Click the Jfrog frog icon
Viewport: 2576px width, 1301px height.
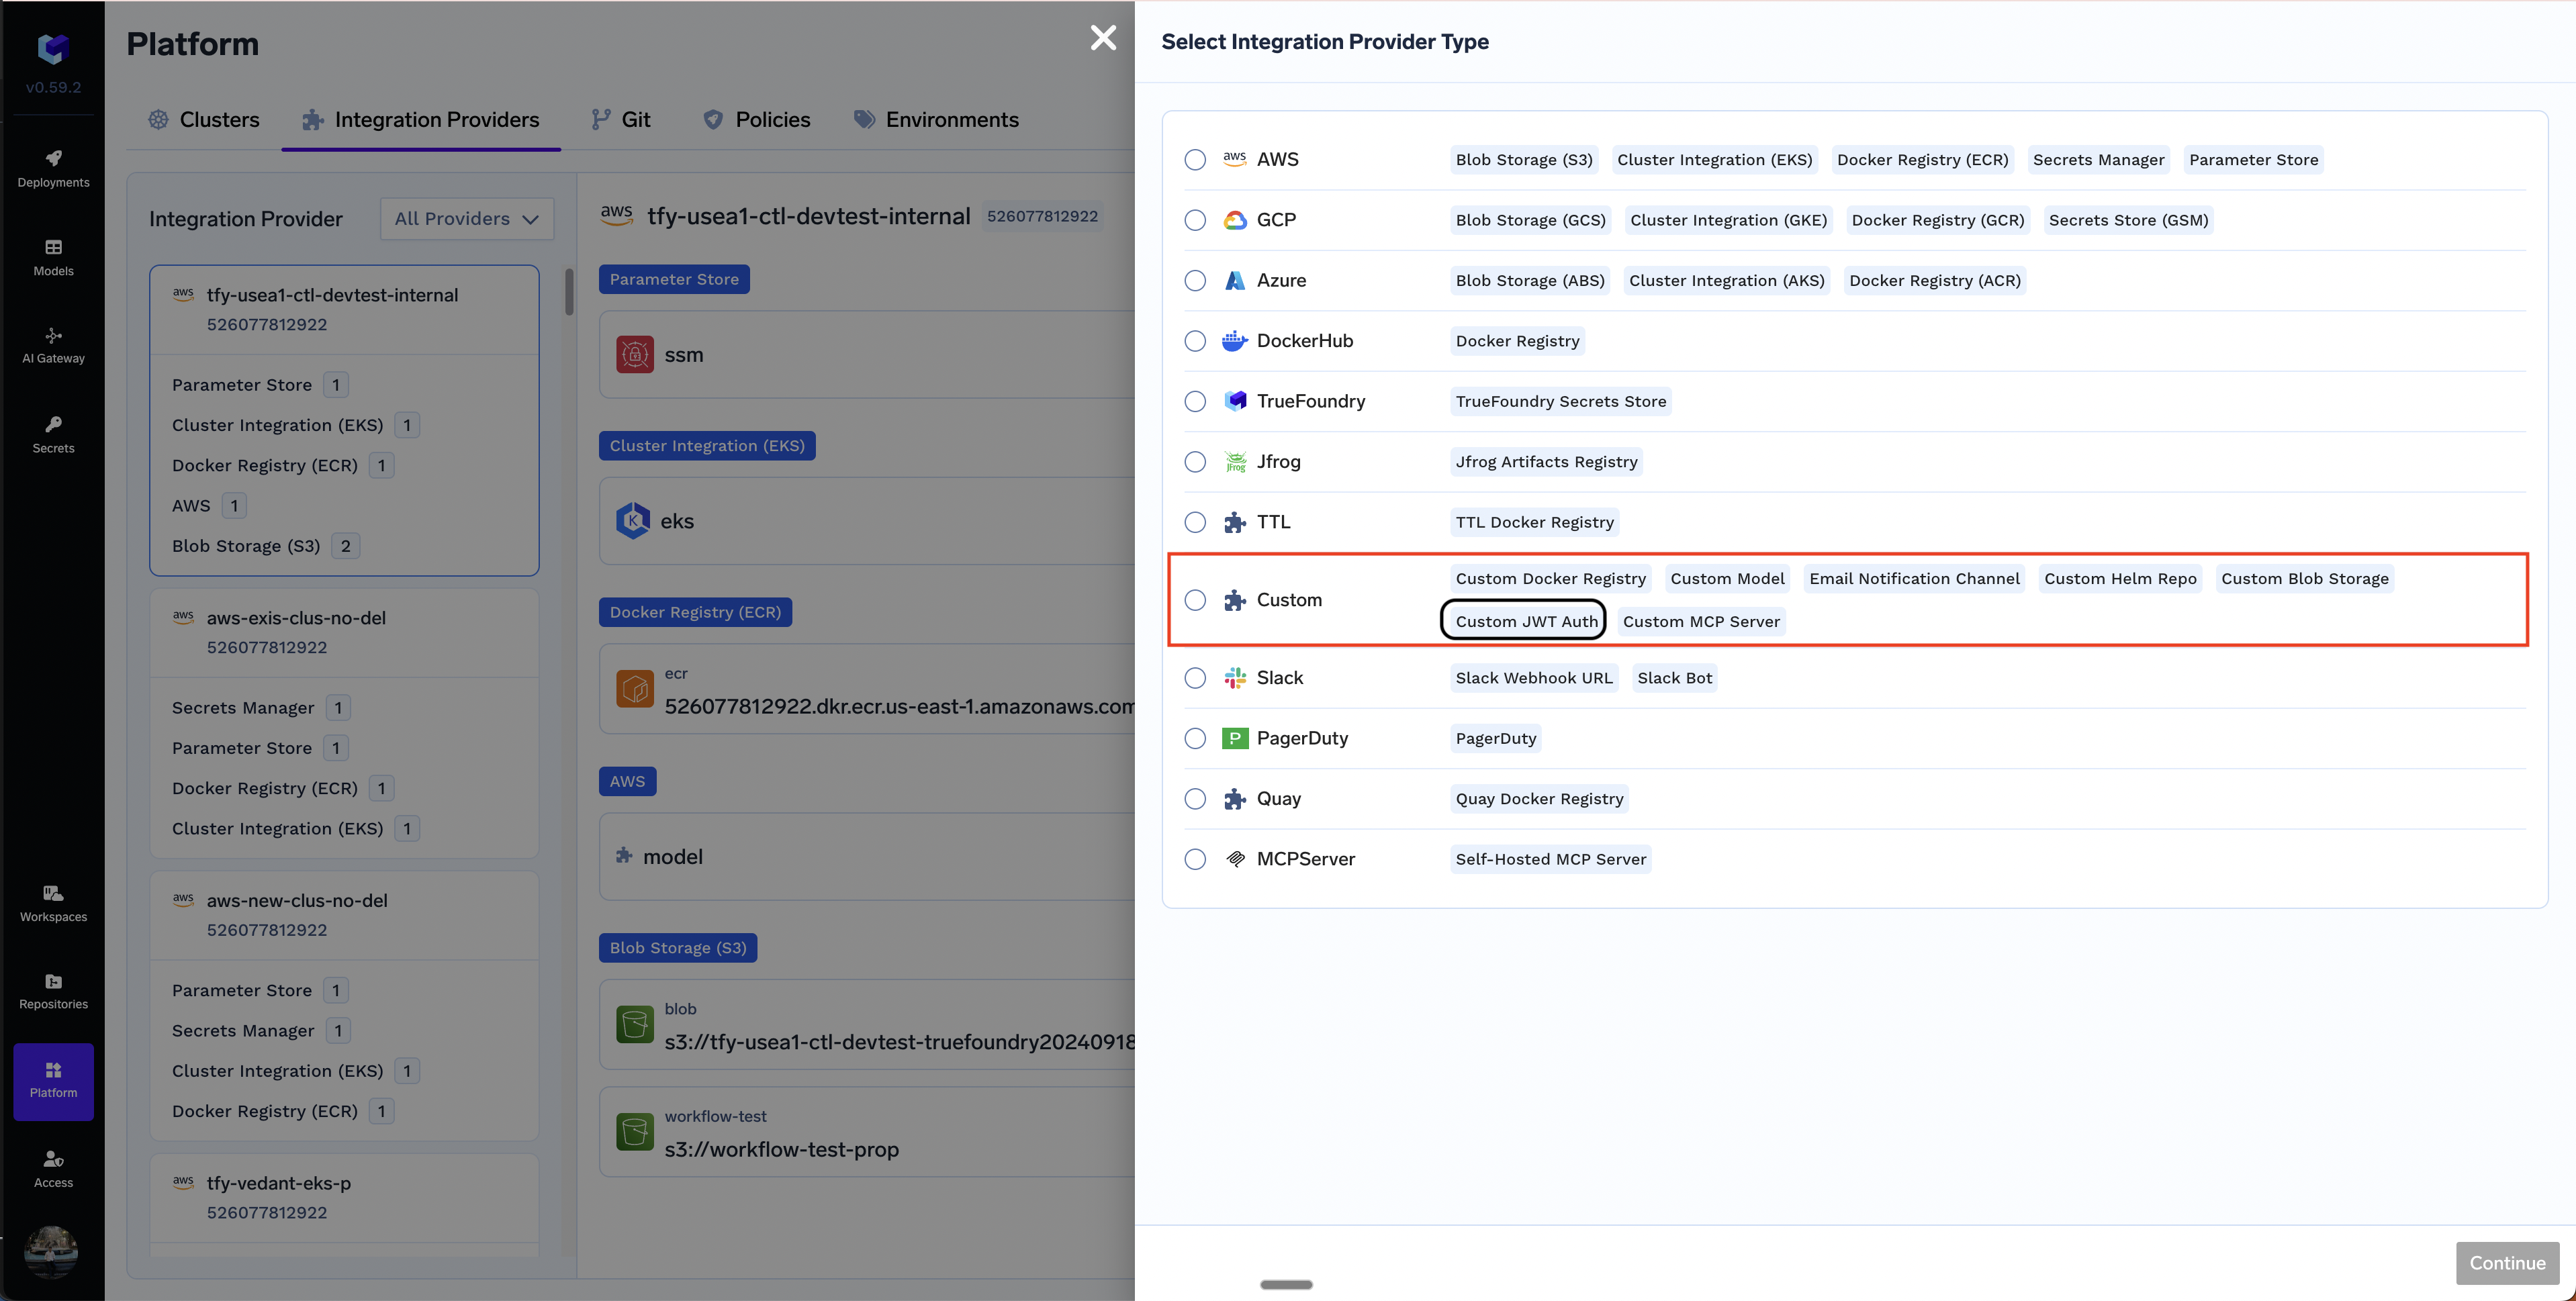[1235, 462]
